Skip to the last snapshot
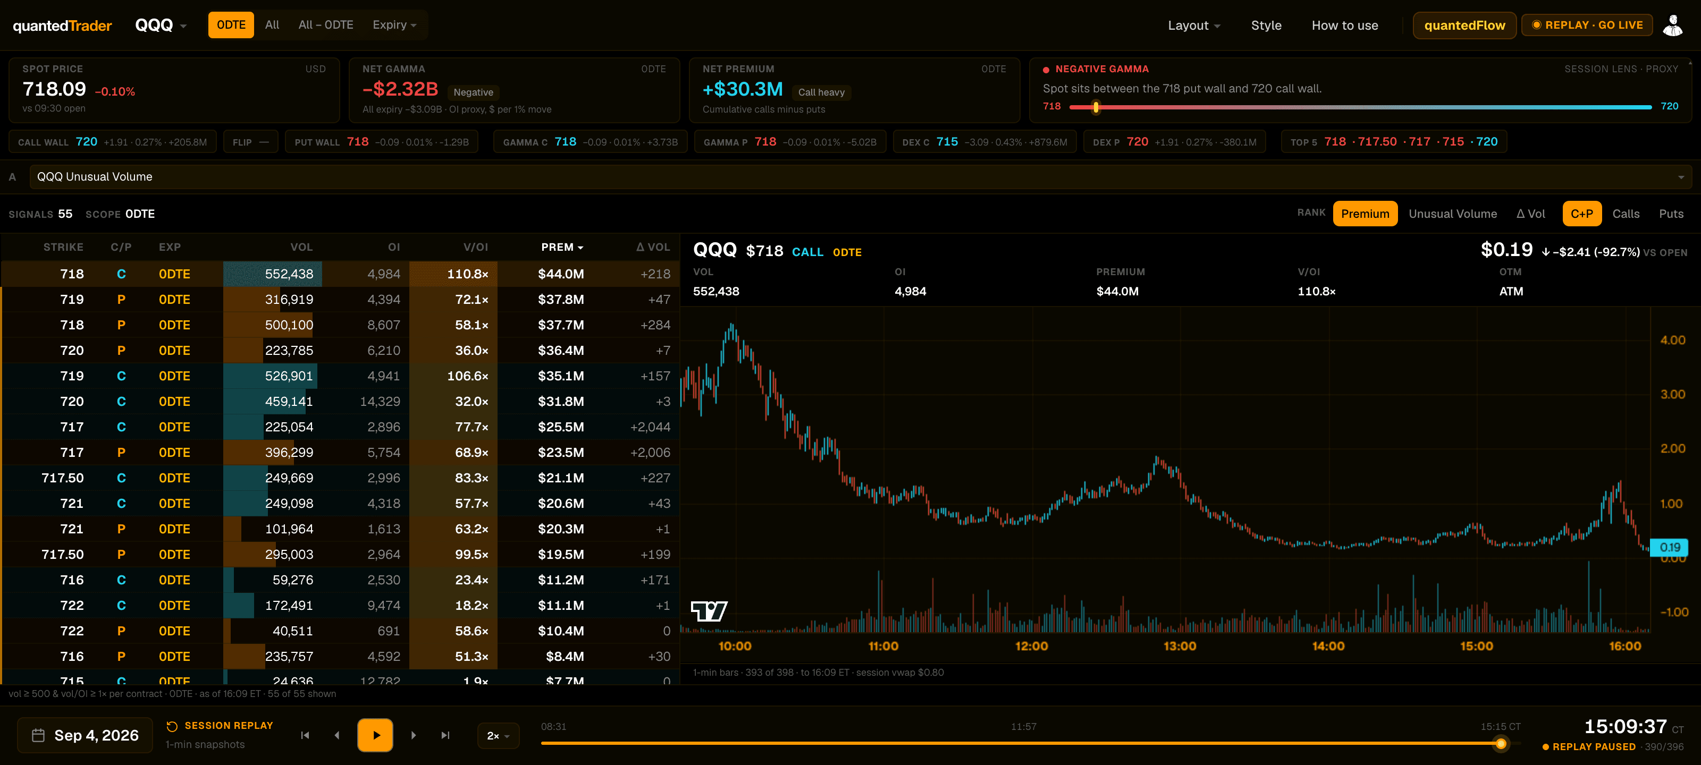Viewport: 1701px width, 765px height. click(446, 735)
